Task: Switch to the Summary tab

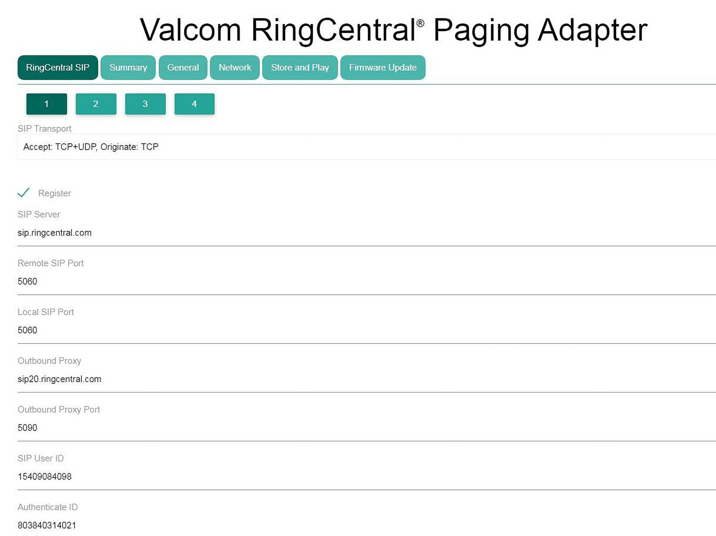Action: [x=128, y=67]
